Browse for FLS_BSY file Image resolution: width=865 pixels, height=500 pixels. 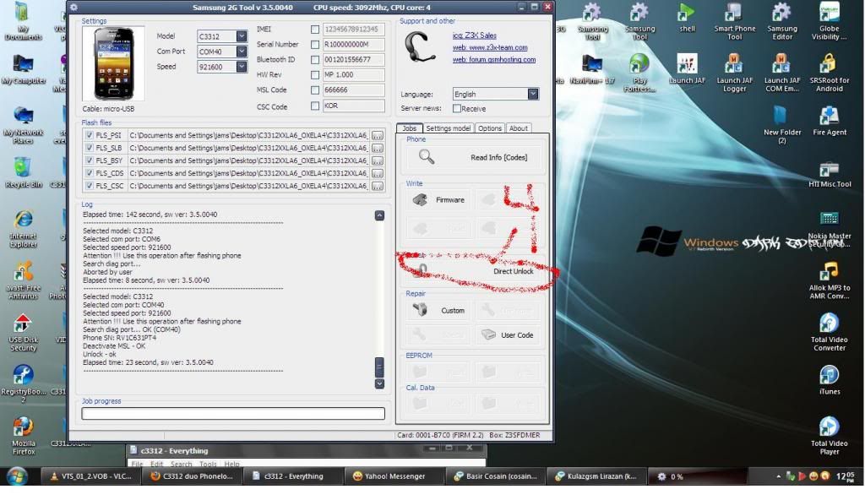378,160
